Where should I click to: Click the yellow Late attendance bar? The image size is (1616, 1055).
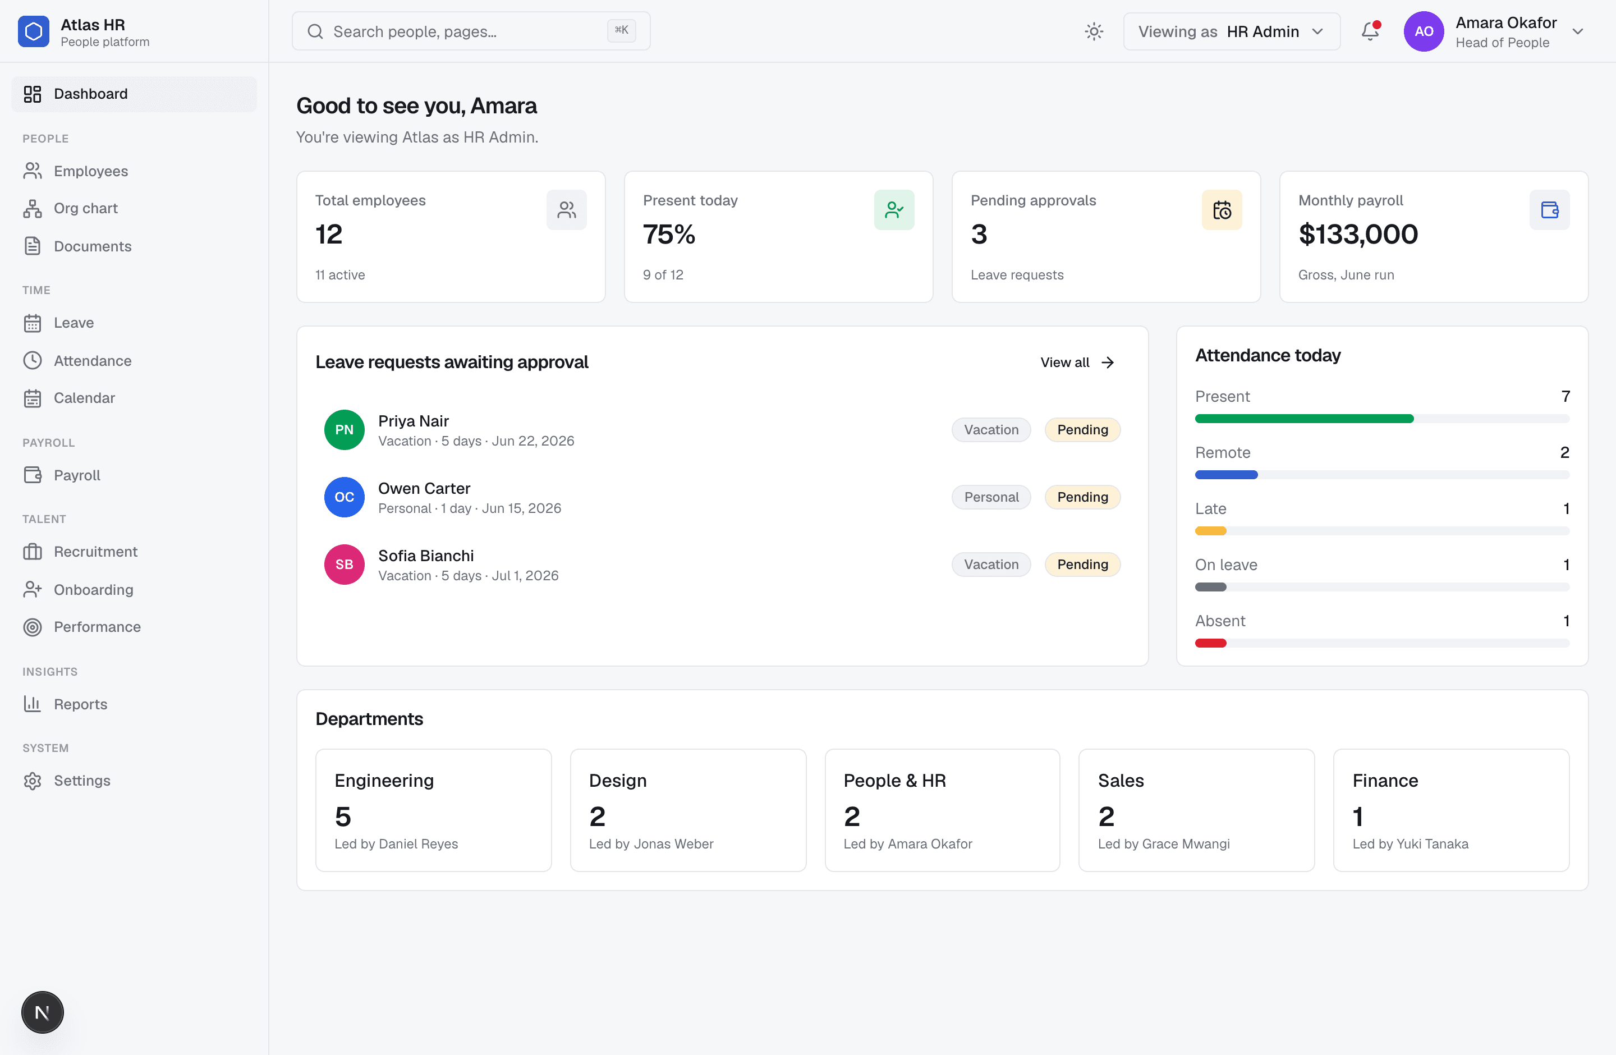coord(1211,531)
